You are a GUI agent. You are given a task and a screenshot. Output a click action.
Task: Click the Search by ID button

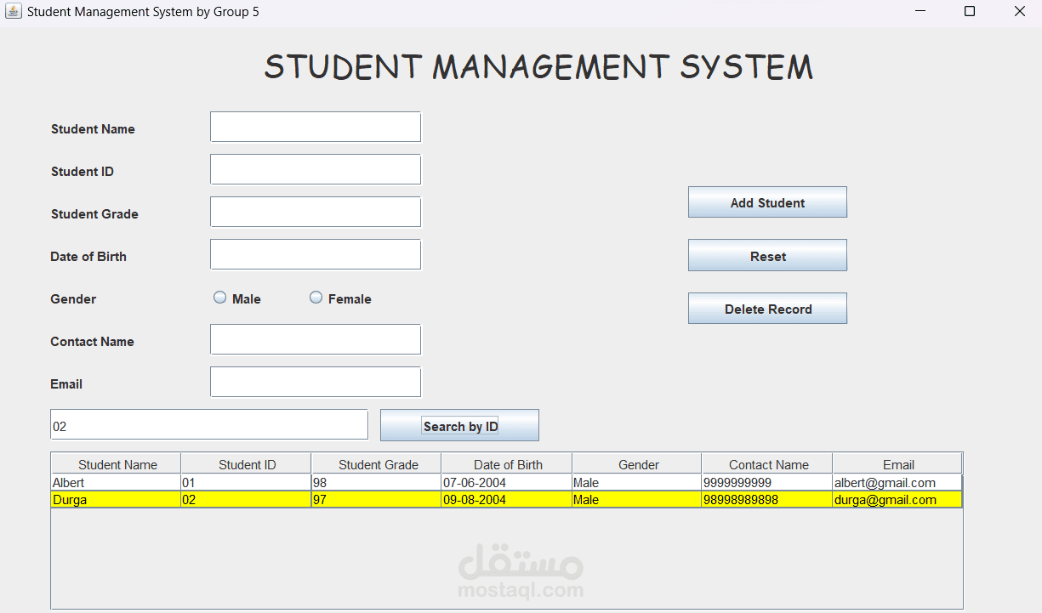pos(458,424)
